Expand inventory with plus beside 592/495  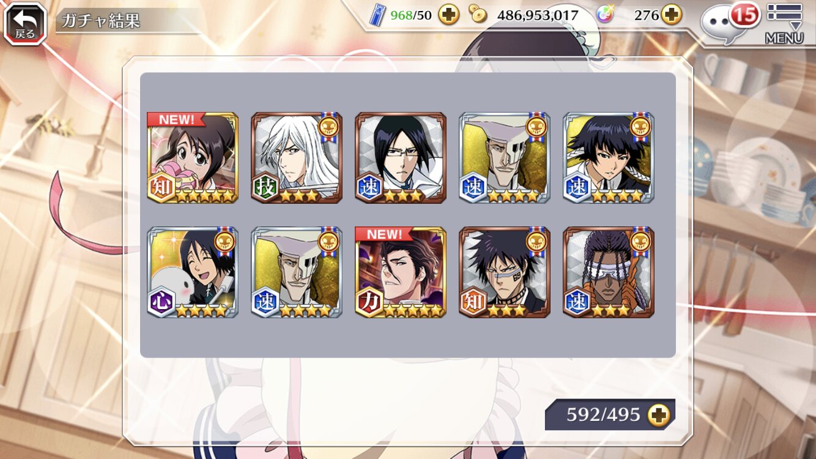coord(659,415)
